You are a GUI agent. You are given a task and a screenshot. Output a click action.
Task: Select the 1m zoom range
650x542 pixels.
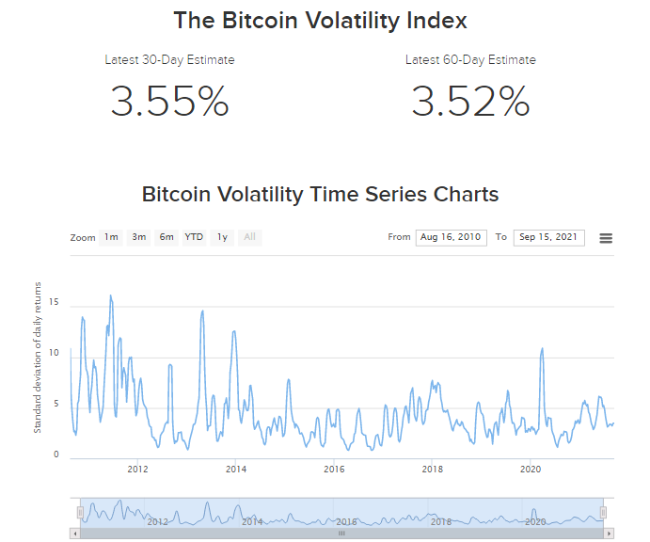111,237
